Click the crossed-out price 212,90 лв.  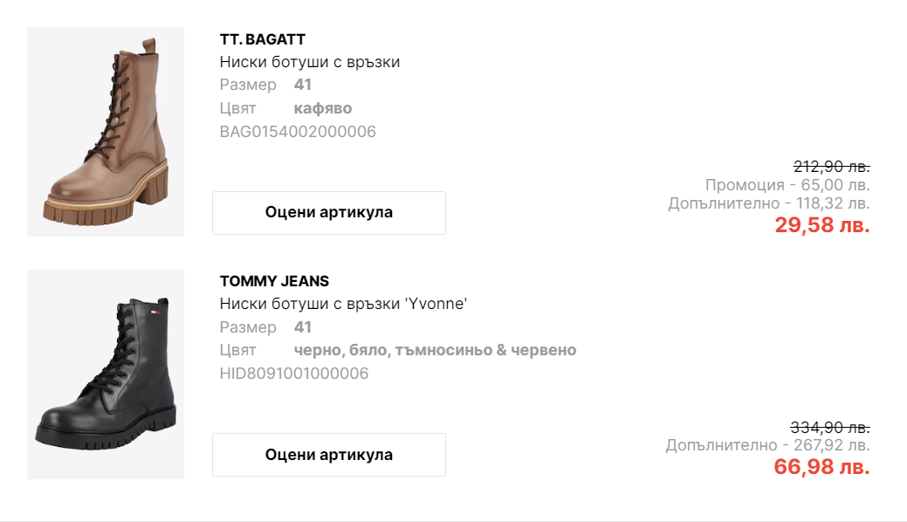point(831,166)
